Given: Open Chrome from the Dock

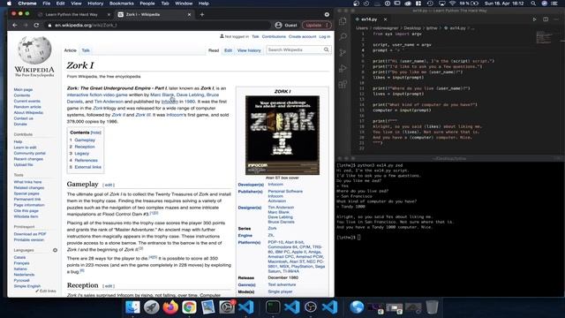Looking at the screenshot, I should coord(189,307).
